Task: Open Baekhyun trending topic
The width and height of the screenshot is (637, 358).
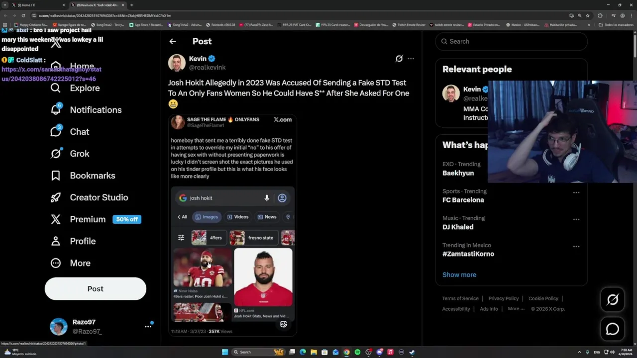Action: coord(458,173)
